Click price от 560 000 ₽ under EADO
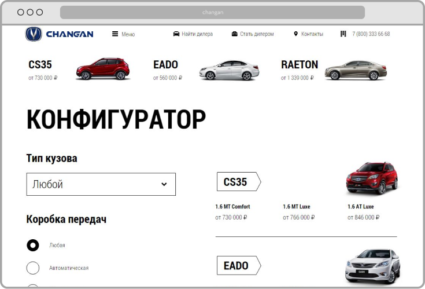This screenshot has width=425, height=289. (168, 78)
